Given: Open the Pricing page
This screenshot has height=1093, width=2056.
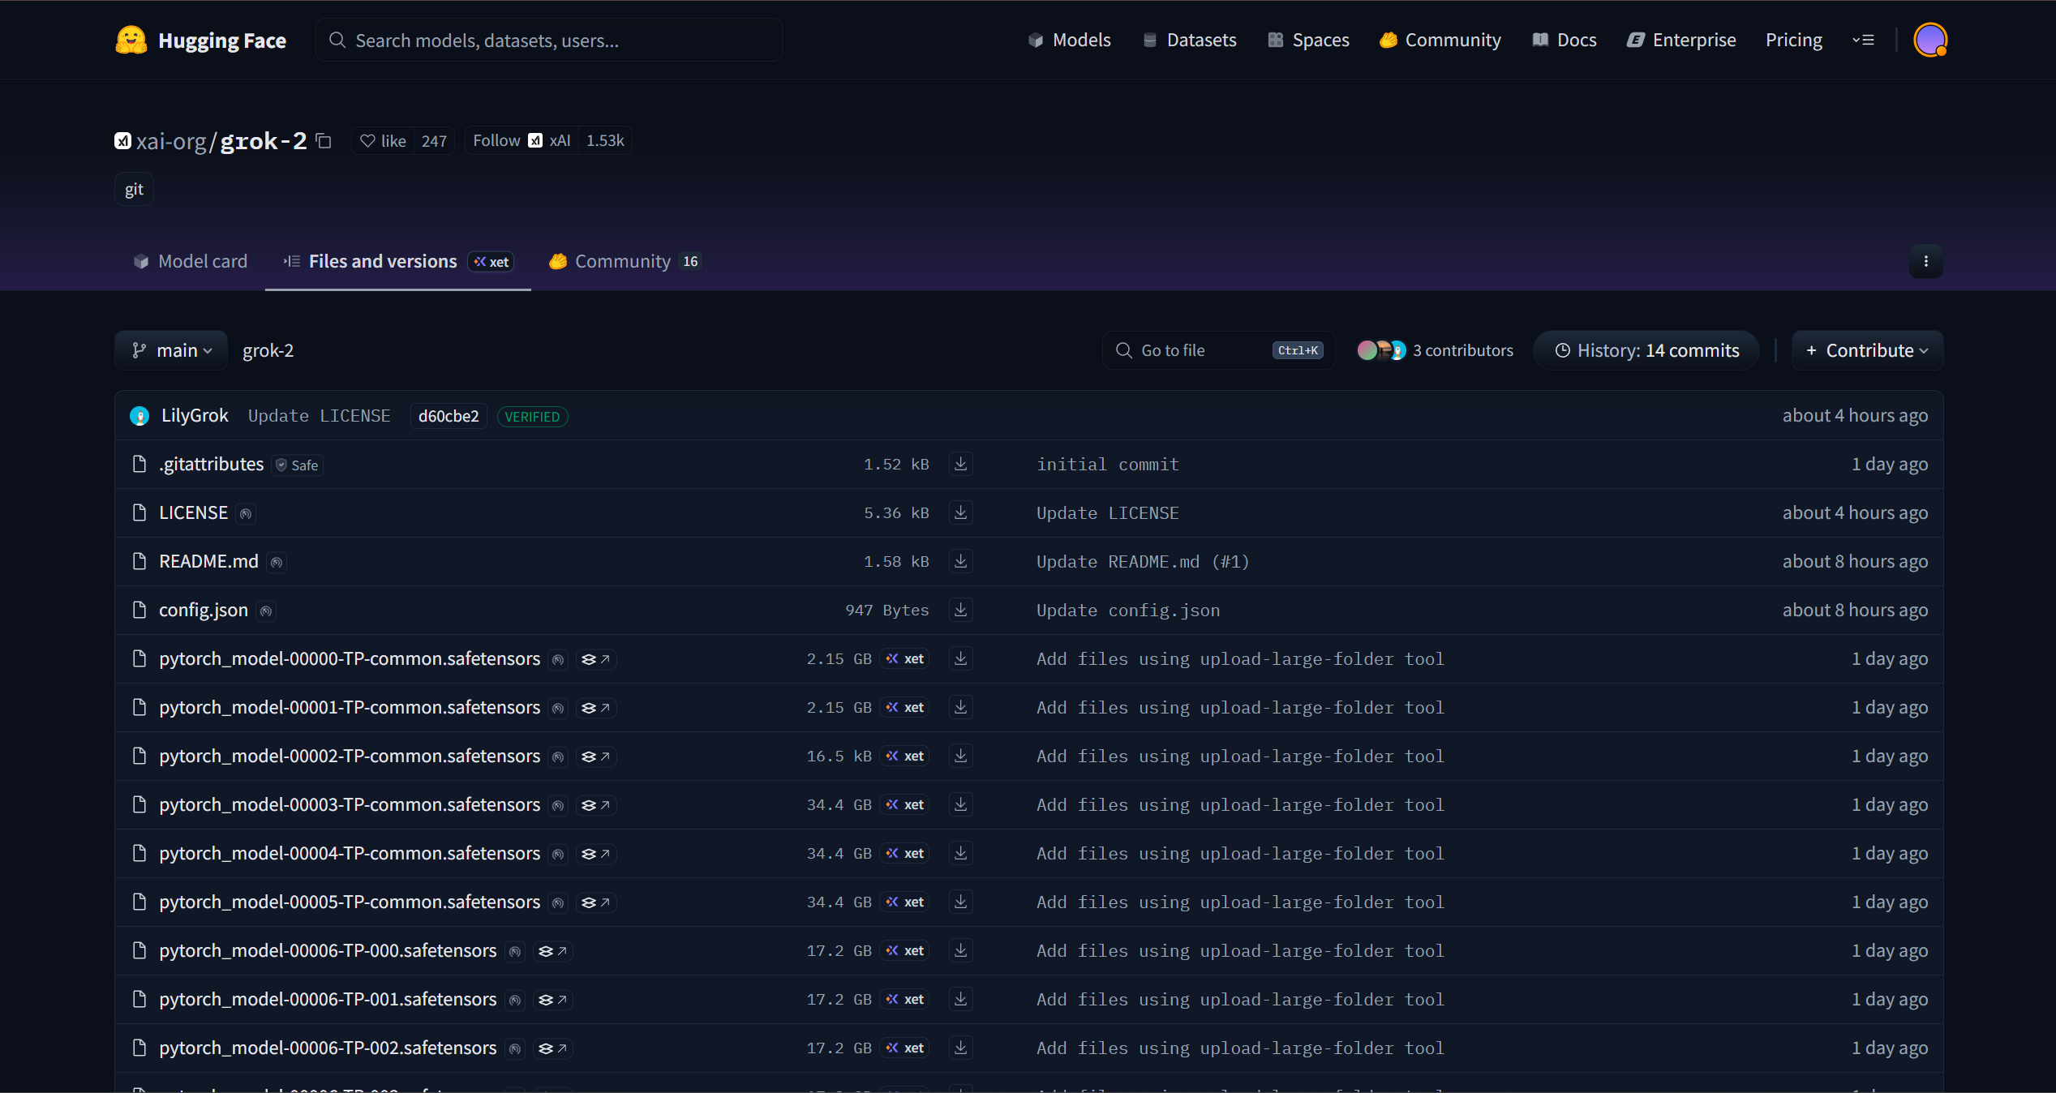Looking at the screenshot, I should click(1794, 40).
